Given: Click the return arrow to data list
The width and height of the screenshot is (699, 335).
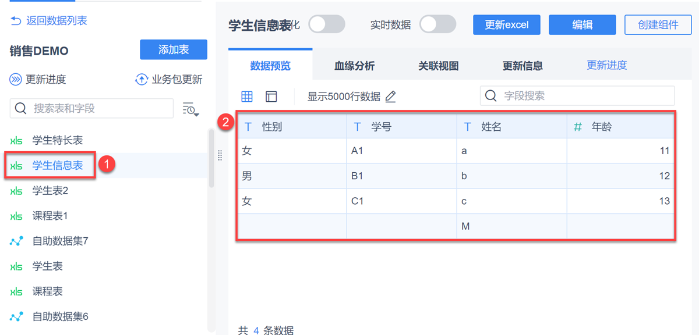Looking at the screenshot, I should (16, 21).
